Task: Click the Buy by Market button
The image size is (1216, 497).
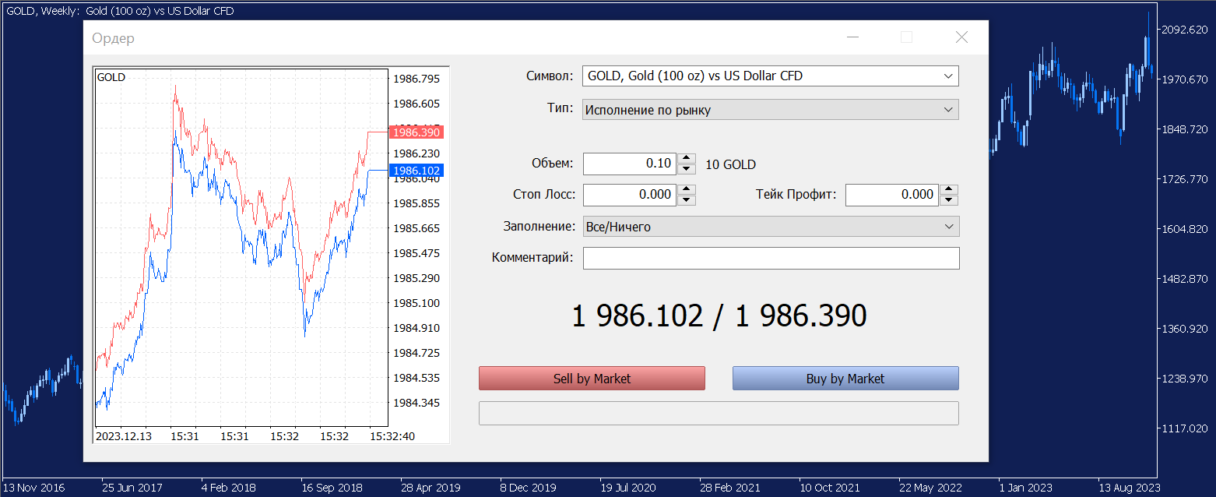Action: coord(845,379)
